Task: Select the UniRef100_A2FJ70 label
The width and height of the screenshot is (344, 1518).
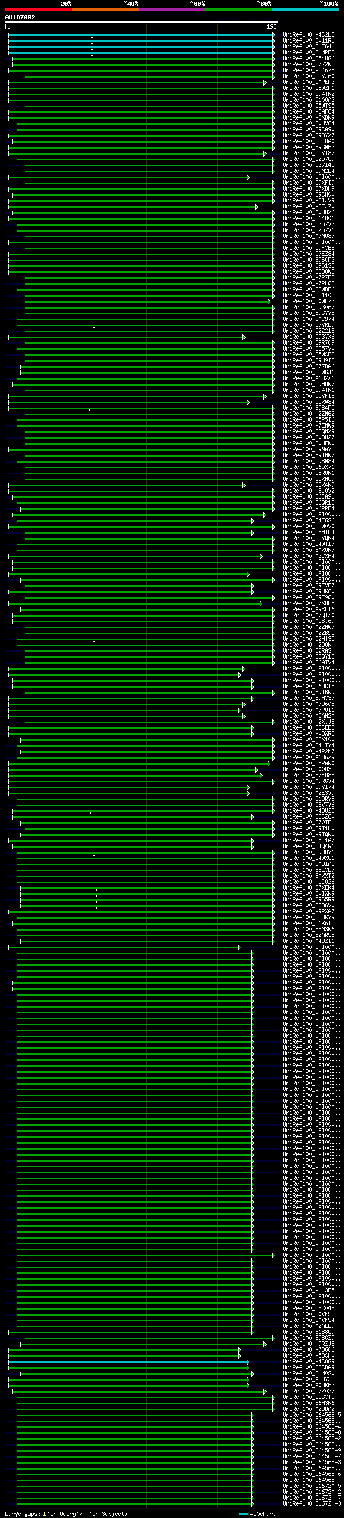Action: [309, 206]
